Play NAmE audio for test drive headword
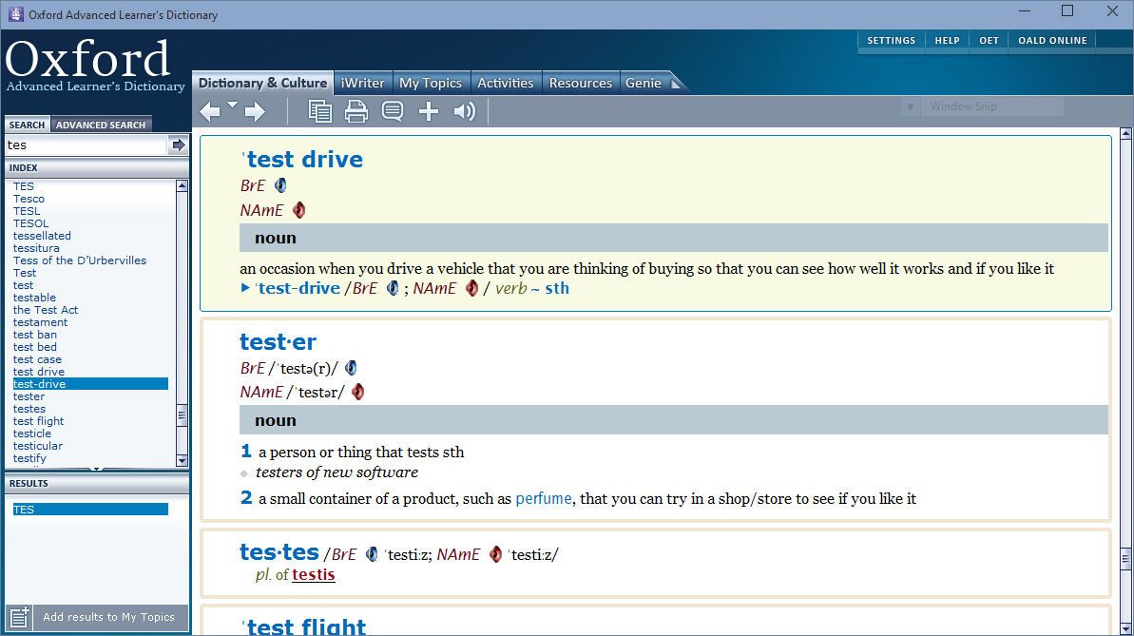The image size is (1134, 636). coord(298,210)
